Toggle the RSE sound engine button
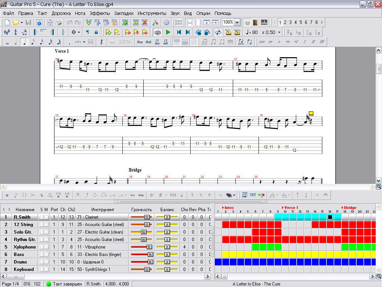 click(158, 32)
